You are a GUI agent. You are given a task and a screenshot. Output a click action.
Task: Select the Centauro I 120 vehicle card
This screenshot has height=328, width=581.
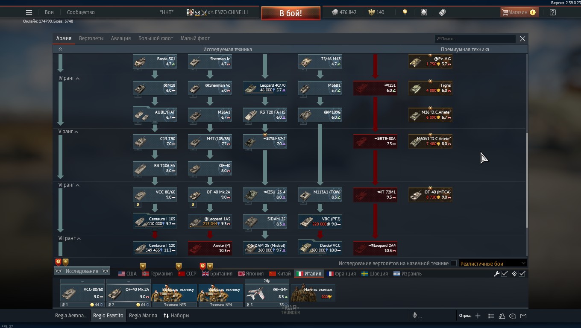tap(155, 248)
